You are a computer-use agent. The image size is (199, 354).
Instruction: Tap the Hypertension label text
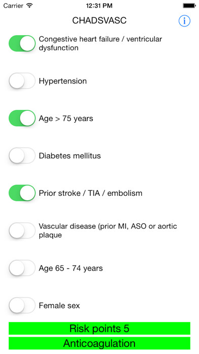point(62,81)
